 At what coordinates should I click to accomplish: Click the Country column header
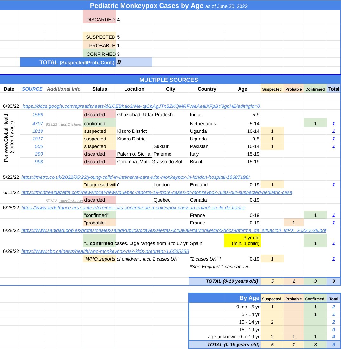tap(207, 89)
